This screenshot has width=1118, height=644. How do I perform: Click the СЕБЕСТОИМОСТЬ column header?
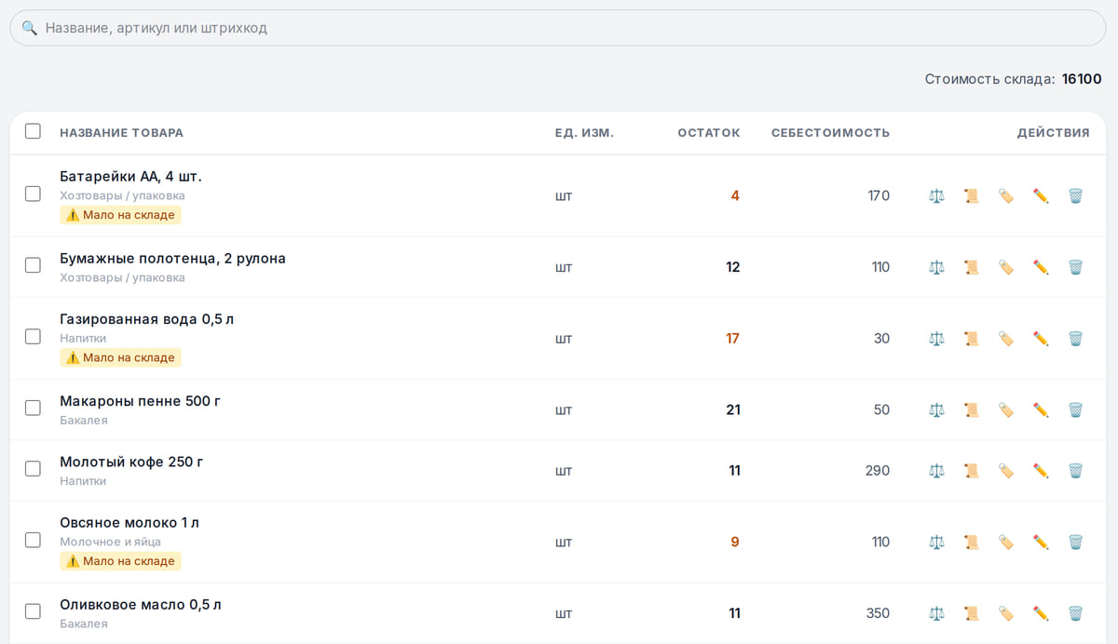830,133
